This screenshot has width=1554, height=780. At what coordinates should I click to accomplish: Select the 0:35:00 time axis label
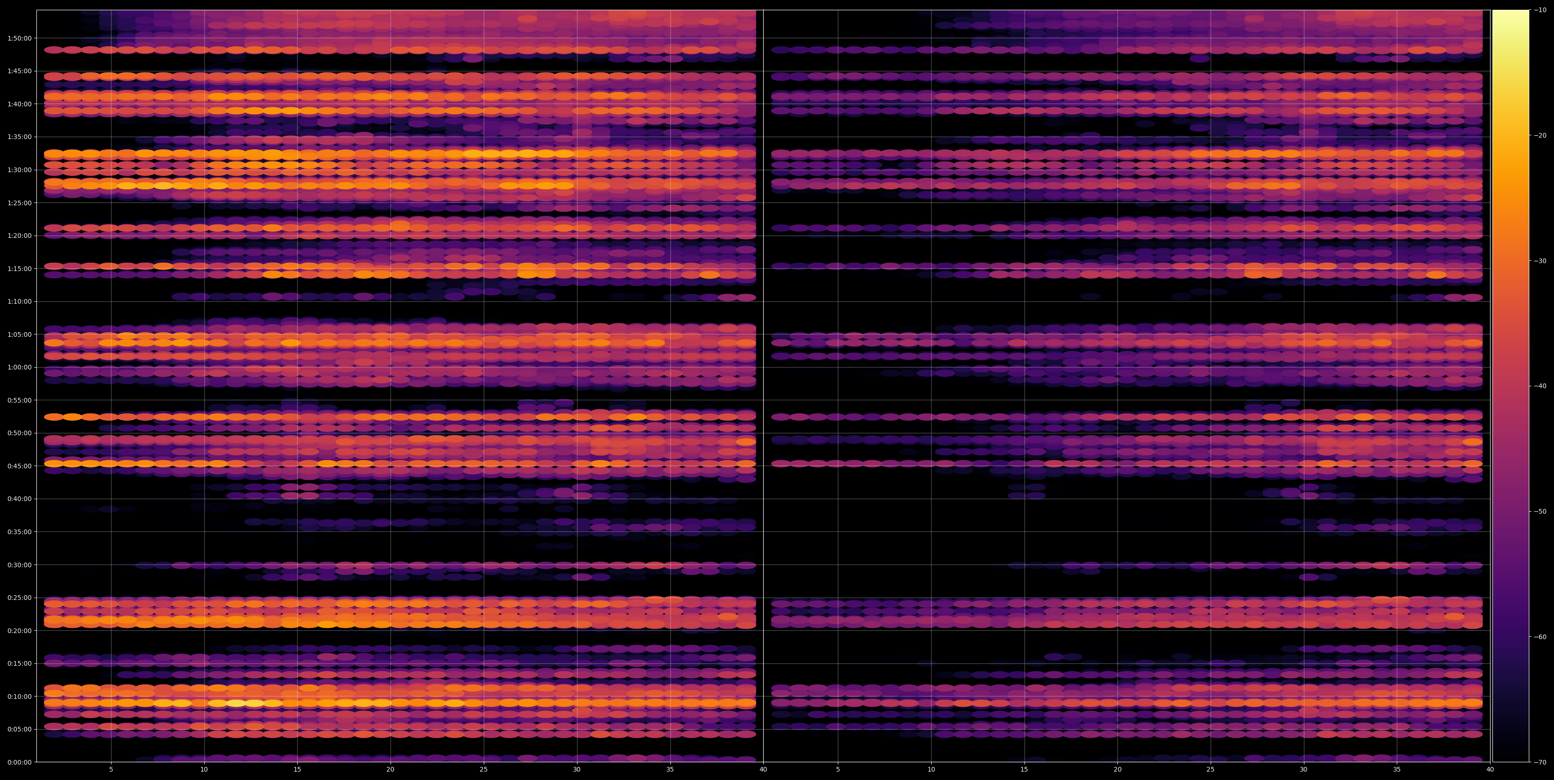tap(19, 531)
